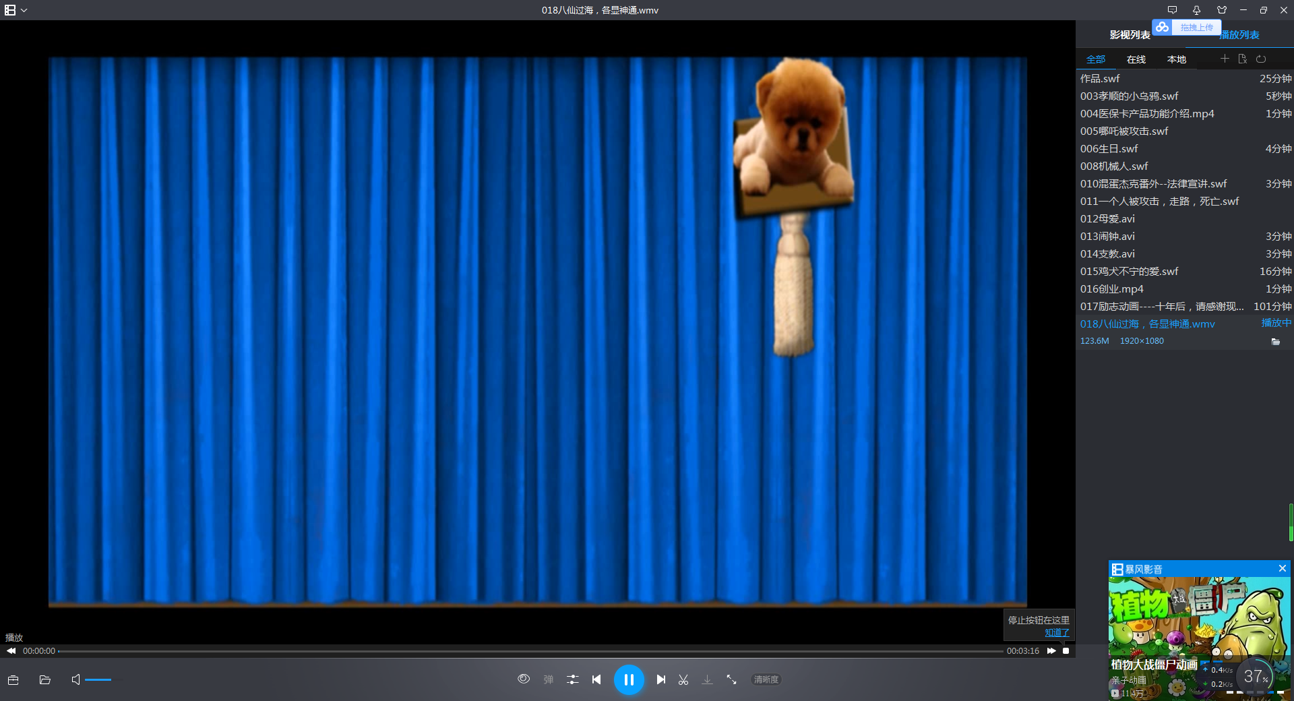The width and height of the screenshot is (1294, 701).
Task: Seek along the playback progress bar
Action: 530,651
